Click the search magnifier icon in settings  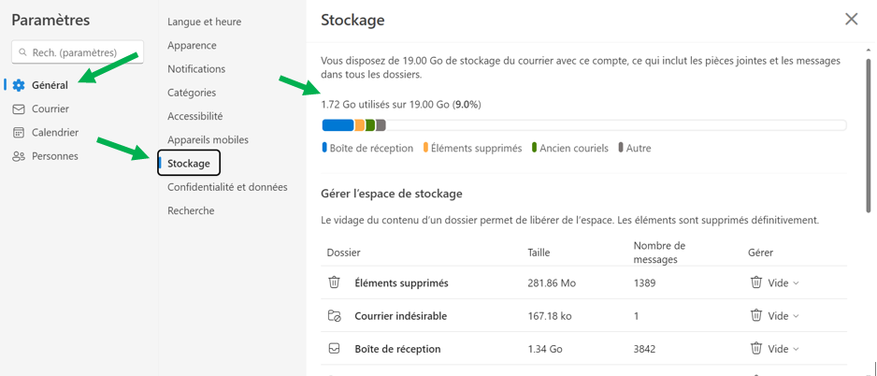point(23,52)
